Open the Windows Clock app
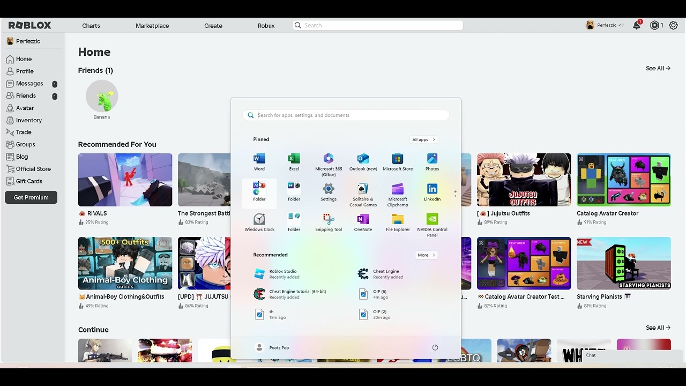The height and width of the screenshot is (386, 686). pos(259,222)
